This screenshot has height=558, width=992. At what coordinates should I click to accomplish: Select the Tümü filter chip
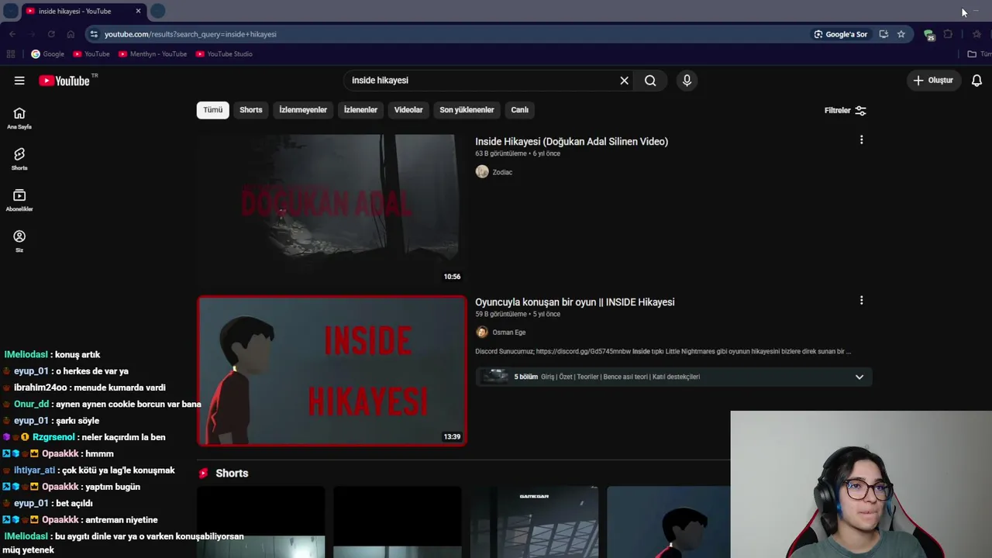212,110
